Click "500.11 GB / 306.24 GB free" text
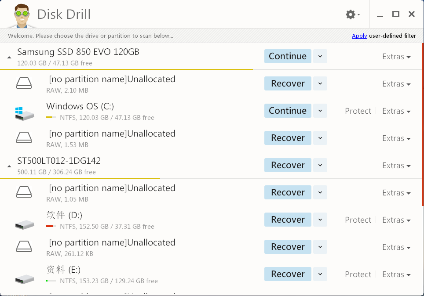The width and height of the screenshot is (424, 296). (56, 172)
